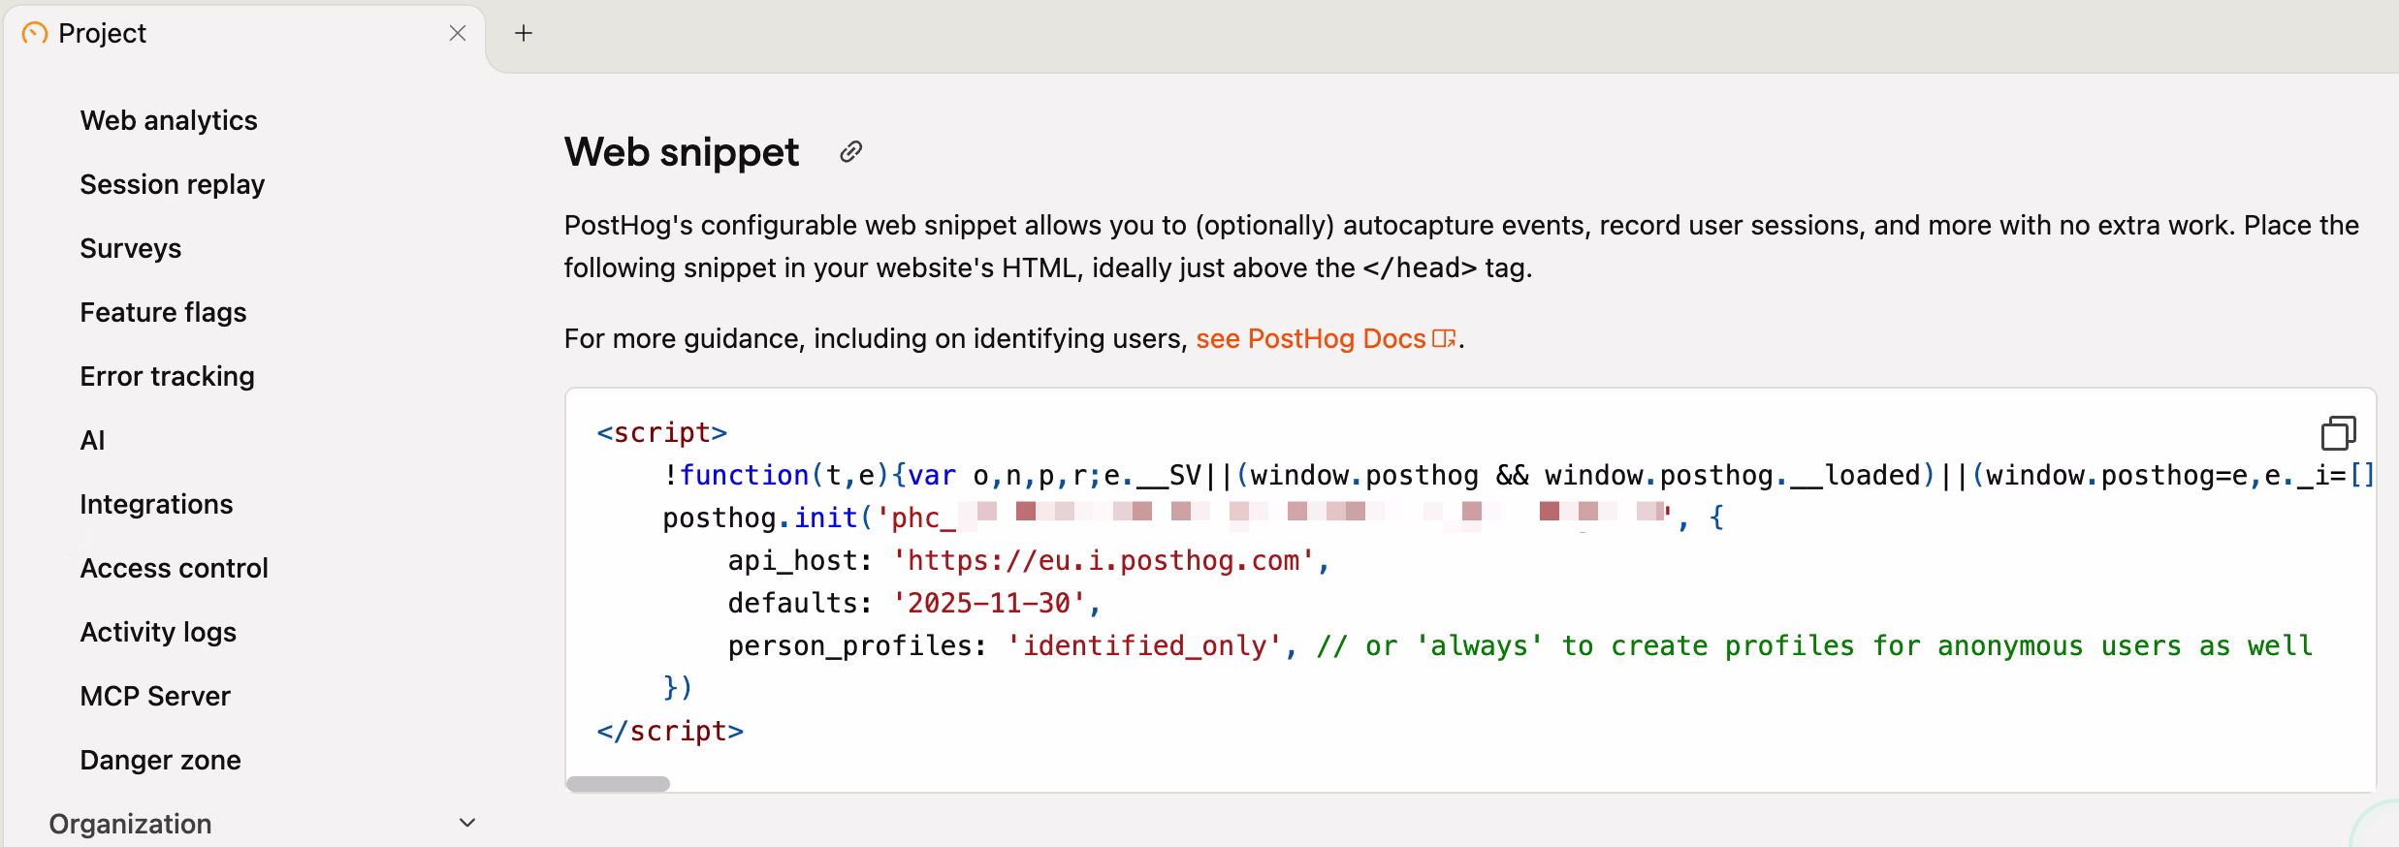The height and width of the screenshot is (847, 2399).
Task: Open Web analytics settings
Action: point(169,120)
